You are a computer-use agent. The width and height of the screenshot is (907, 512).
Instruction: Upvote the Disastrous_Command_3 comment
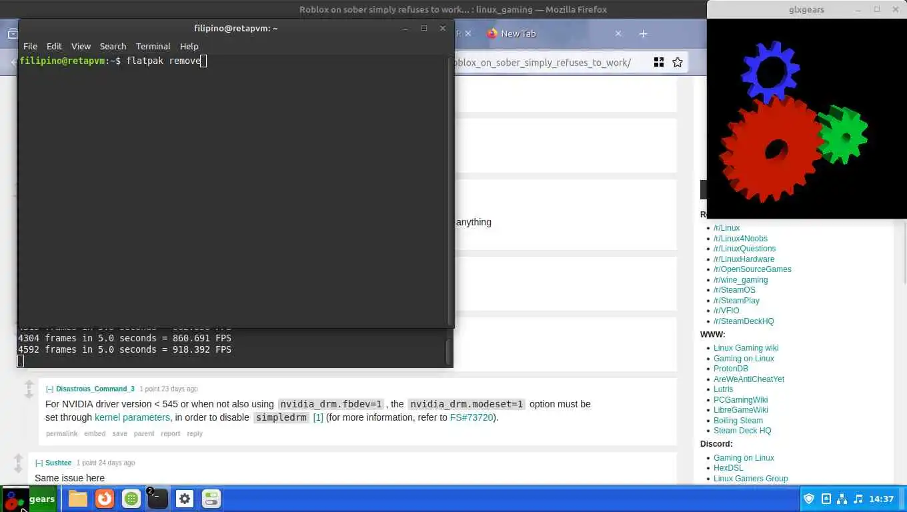click(x=29, y=385)
